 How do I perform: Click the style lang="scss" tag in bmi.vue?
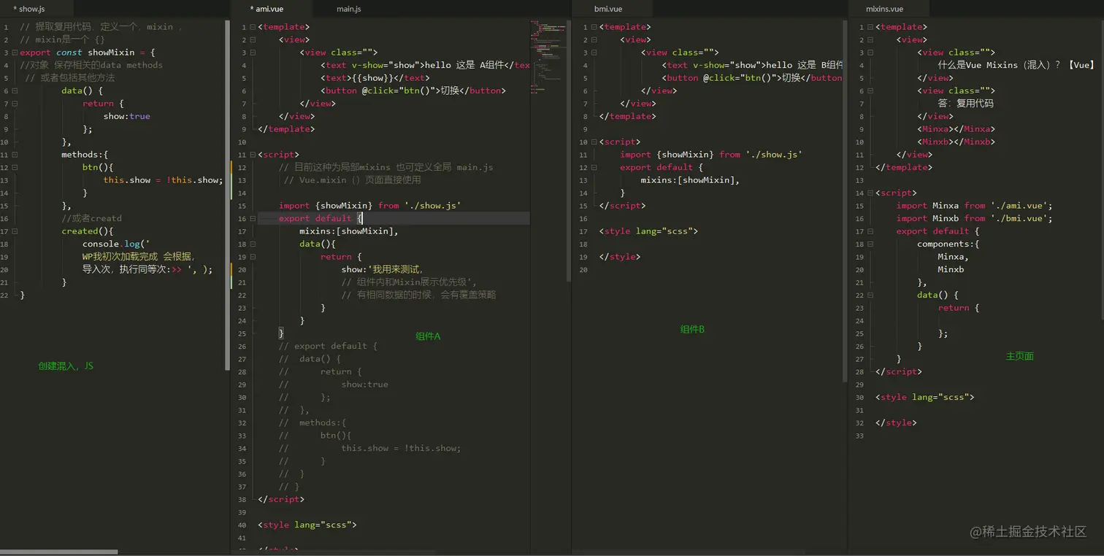click(x=648, y=231)
